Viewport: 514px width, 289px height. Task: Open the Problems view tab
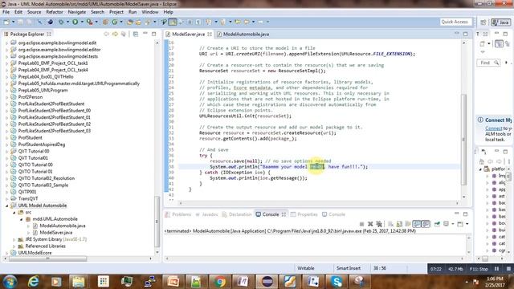(x=178, y=214)
